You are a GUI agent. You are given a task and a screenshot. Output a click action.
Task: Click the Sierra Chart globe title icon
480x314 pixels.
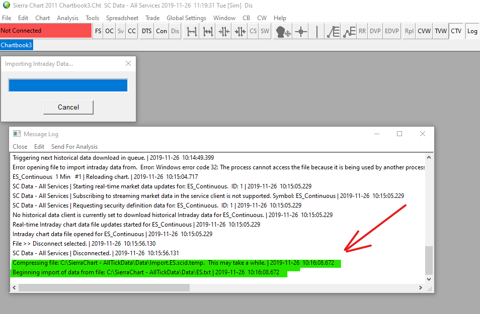(6, 5)
